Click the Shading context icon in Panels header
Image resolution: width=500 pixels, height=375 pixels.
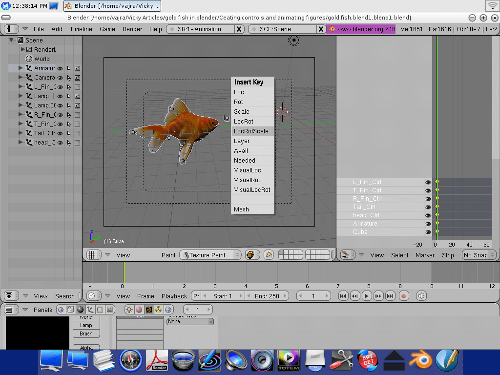81,310
